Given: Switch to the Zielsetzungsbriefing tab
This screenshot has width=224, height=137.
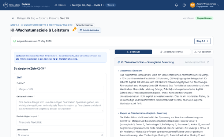Looking at the screenshot, I should pyautogui.click(x=171, y=52).
